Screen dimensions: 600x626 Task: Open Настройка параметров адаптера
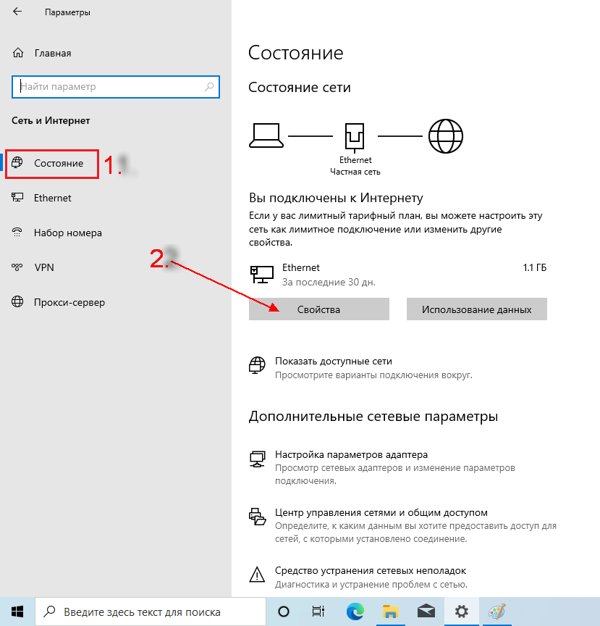coord(351,455)
